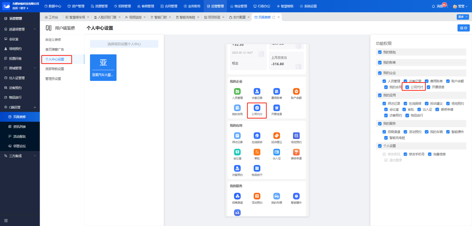
Task: Toggle the 账户余额 permission checkbox
Action: coord(448,81)
